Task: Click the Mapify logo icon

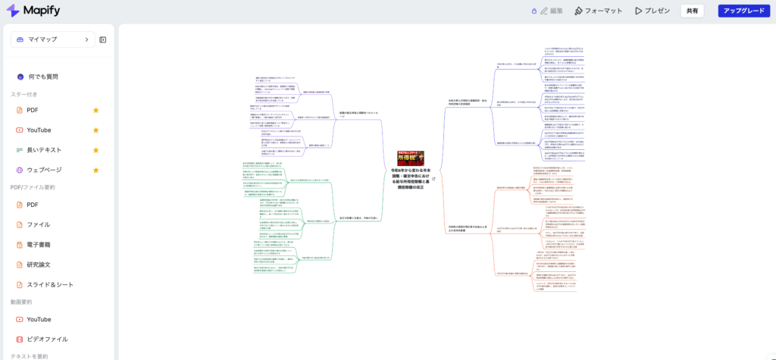Action: coord(13,11)
